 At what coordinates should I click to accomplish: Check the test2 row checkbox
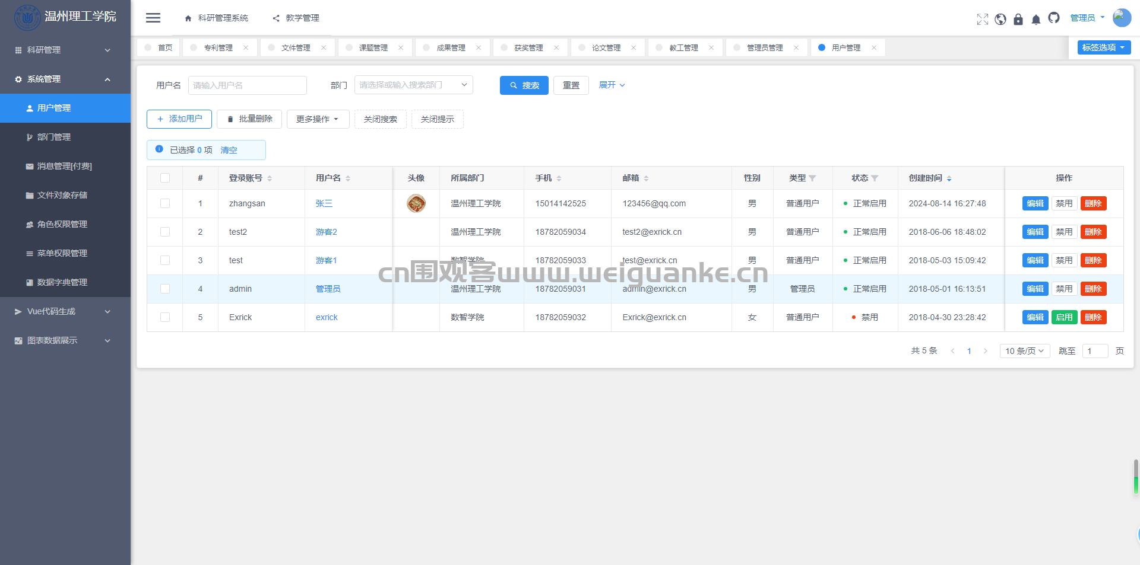[x=165, y=232]
